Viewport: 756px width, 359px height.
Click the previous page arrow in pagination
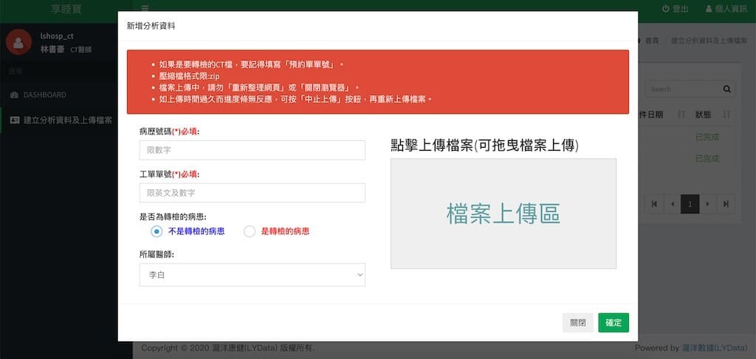click(x=672, y=204)
